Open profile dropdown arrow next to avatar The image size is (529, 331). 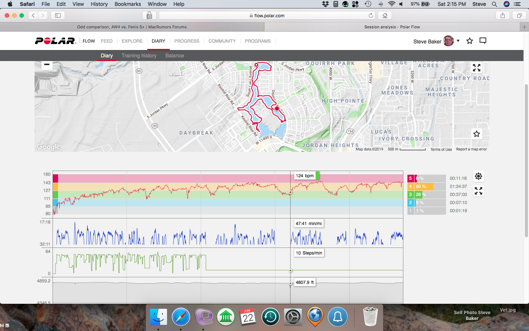458,41
